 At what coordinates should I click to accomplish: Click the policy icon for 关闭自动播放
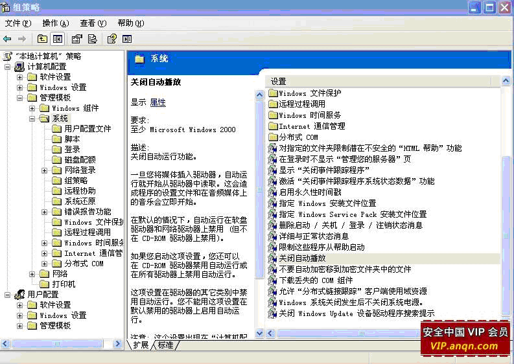[x=272, y=258]
